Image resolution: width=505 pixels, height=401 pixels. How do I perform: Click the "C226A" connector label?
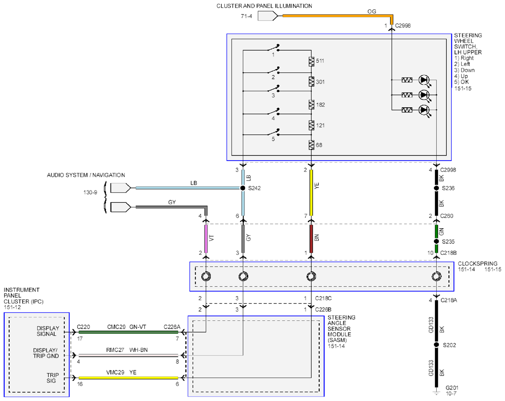pos(172,327)
